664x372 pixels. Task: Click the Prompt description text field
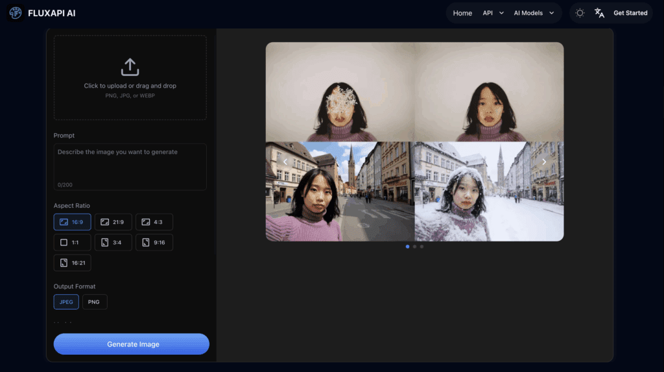coord(130,166)
